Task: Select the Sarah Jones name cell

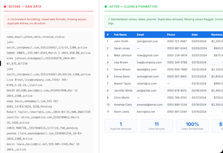Action: [122, 48]
